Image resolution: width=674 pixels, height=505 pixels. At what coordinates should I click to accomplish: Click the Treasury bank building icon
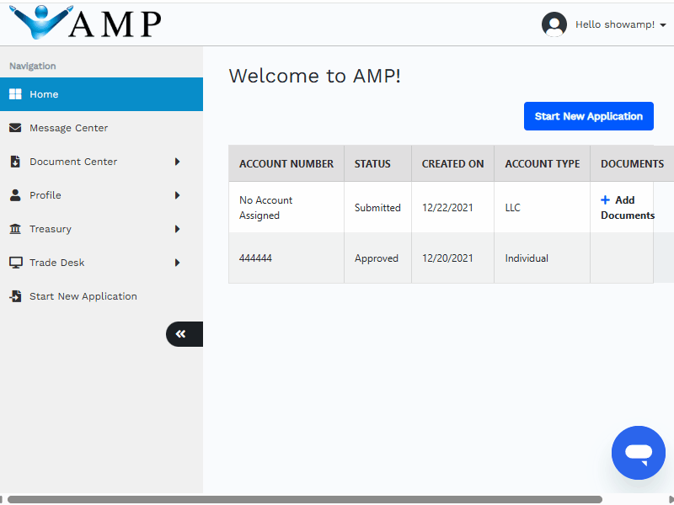(15, 229)
